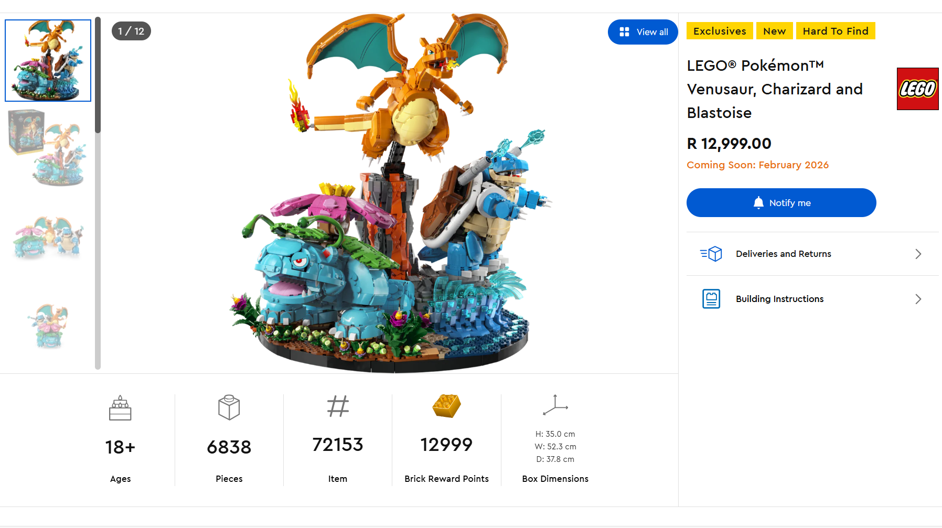Click the LEGO logo

coord(917,89)
